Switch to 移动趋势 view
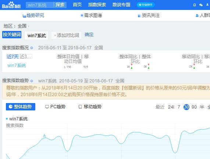 click(90, 107)
